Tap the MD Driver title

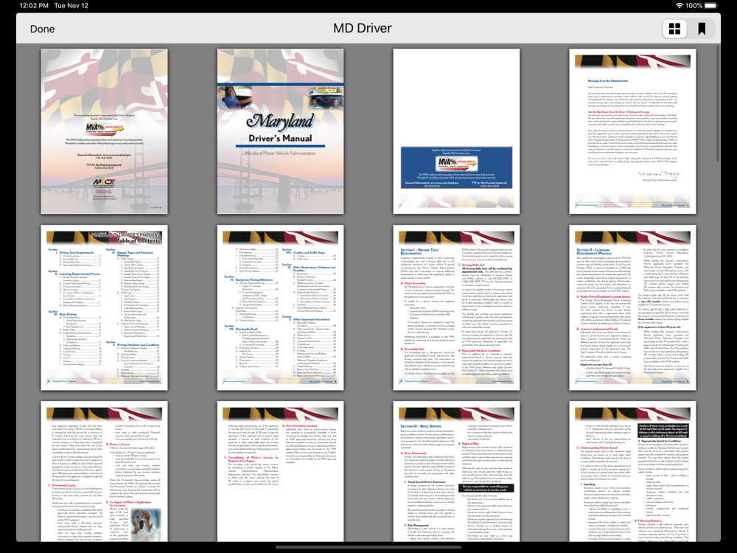pos(363,28)
